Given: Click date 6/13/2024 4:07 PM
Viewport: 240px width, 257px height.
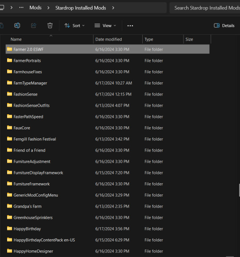Looking at the screenshot, I should 112,105.
